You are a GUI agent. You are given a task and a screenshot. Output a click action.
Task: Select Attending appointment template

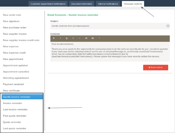(16, 78)
